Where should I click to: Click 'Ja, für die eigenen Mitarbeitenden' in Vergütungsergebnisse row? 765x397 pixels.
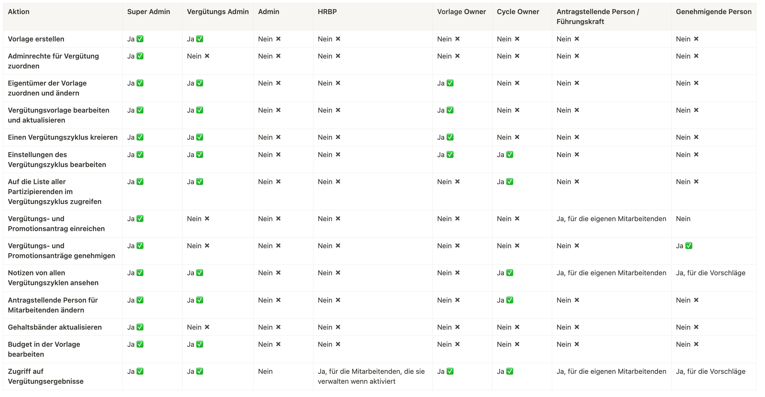tap(611, 372)
